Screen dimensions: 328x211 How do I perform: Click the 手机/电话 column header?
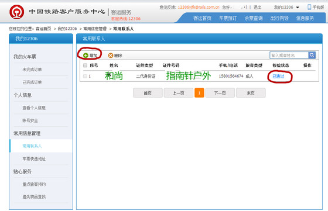[x=228, y=65]
